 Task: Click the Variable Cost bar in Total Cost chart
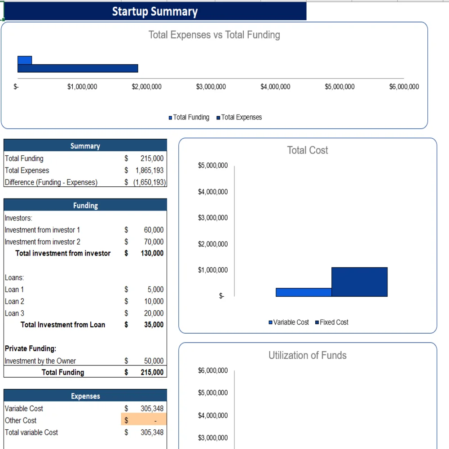(303, 292)
